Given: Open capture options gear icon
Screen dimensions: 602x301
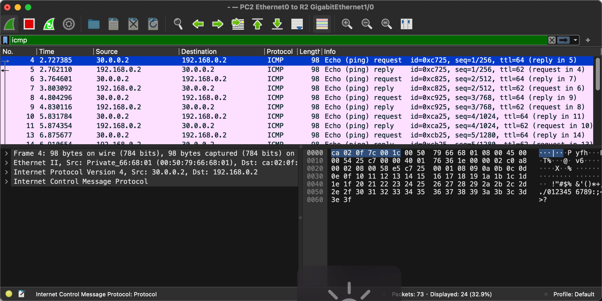Looking at the screenshot, I should [x=69, y=24].
